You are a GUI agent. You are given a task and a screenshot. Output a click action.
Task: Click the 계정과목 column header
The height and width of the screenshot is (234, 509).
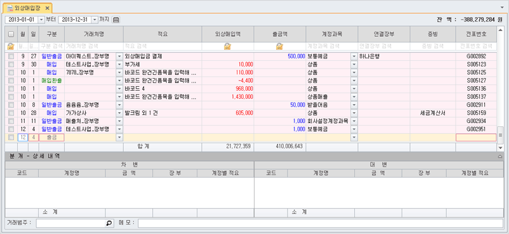tap(332, 34)
